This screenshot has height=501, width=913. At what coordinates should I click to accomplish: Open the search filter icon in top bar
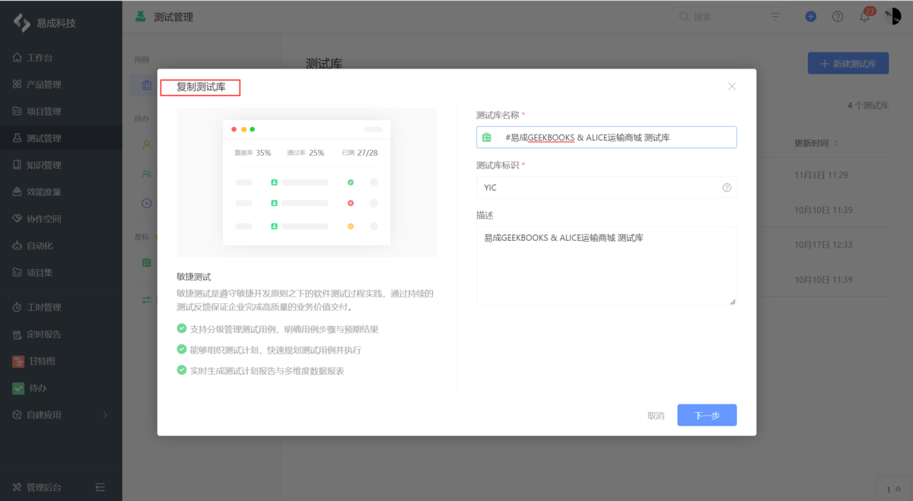[x=775, y=16]
